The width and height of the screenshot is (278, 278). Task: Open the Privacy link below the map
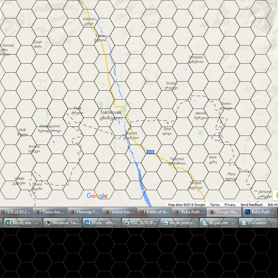click(x=230, y=205)
